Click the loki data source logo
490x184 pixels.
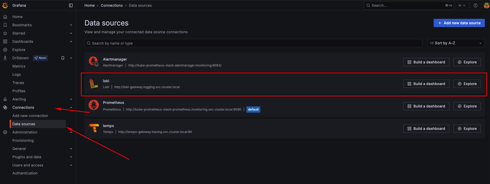(94, 83)
